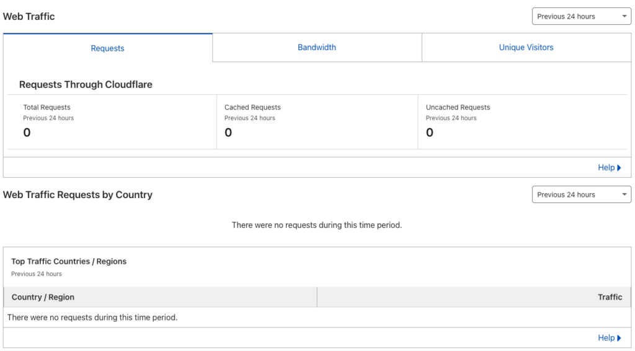Screen dimensions: 635x351
Task: Click the Requests by Country dropdown arrow icon
Action: [x=624, y=194]
